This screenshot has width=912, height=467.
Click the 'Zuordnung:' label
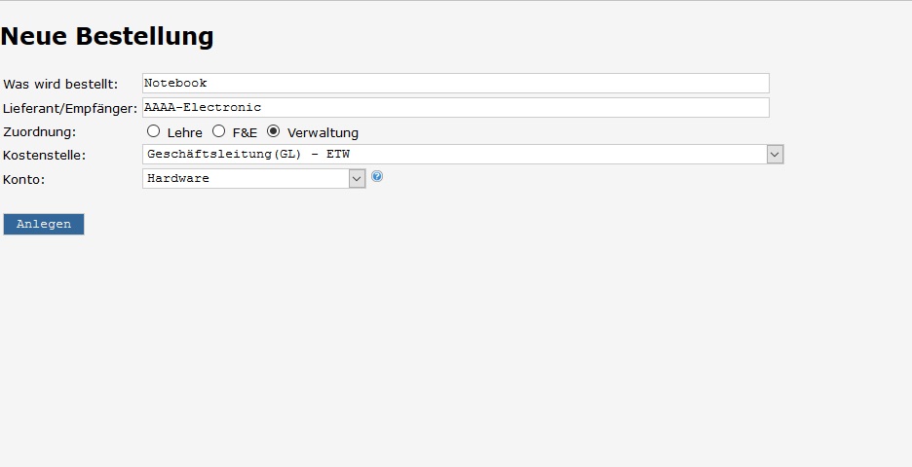pos(40,132)
